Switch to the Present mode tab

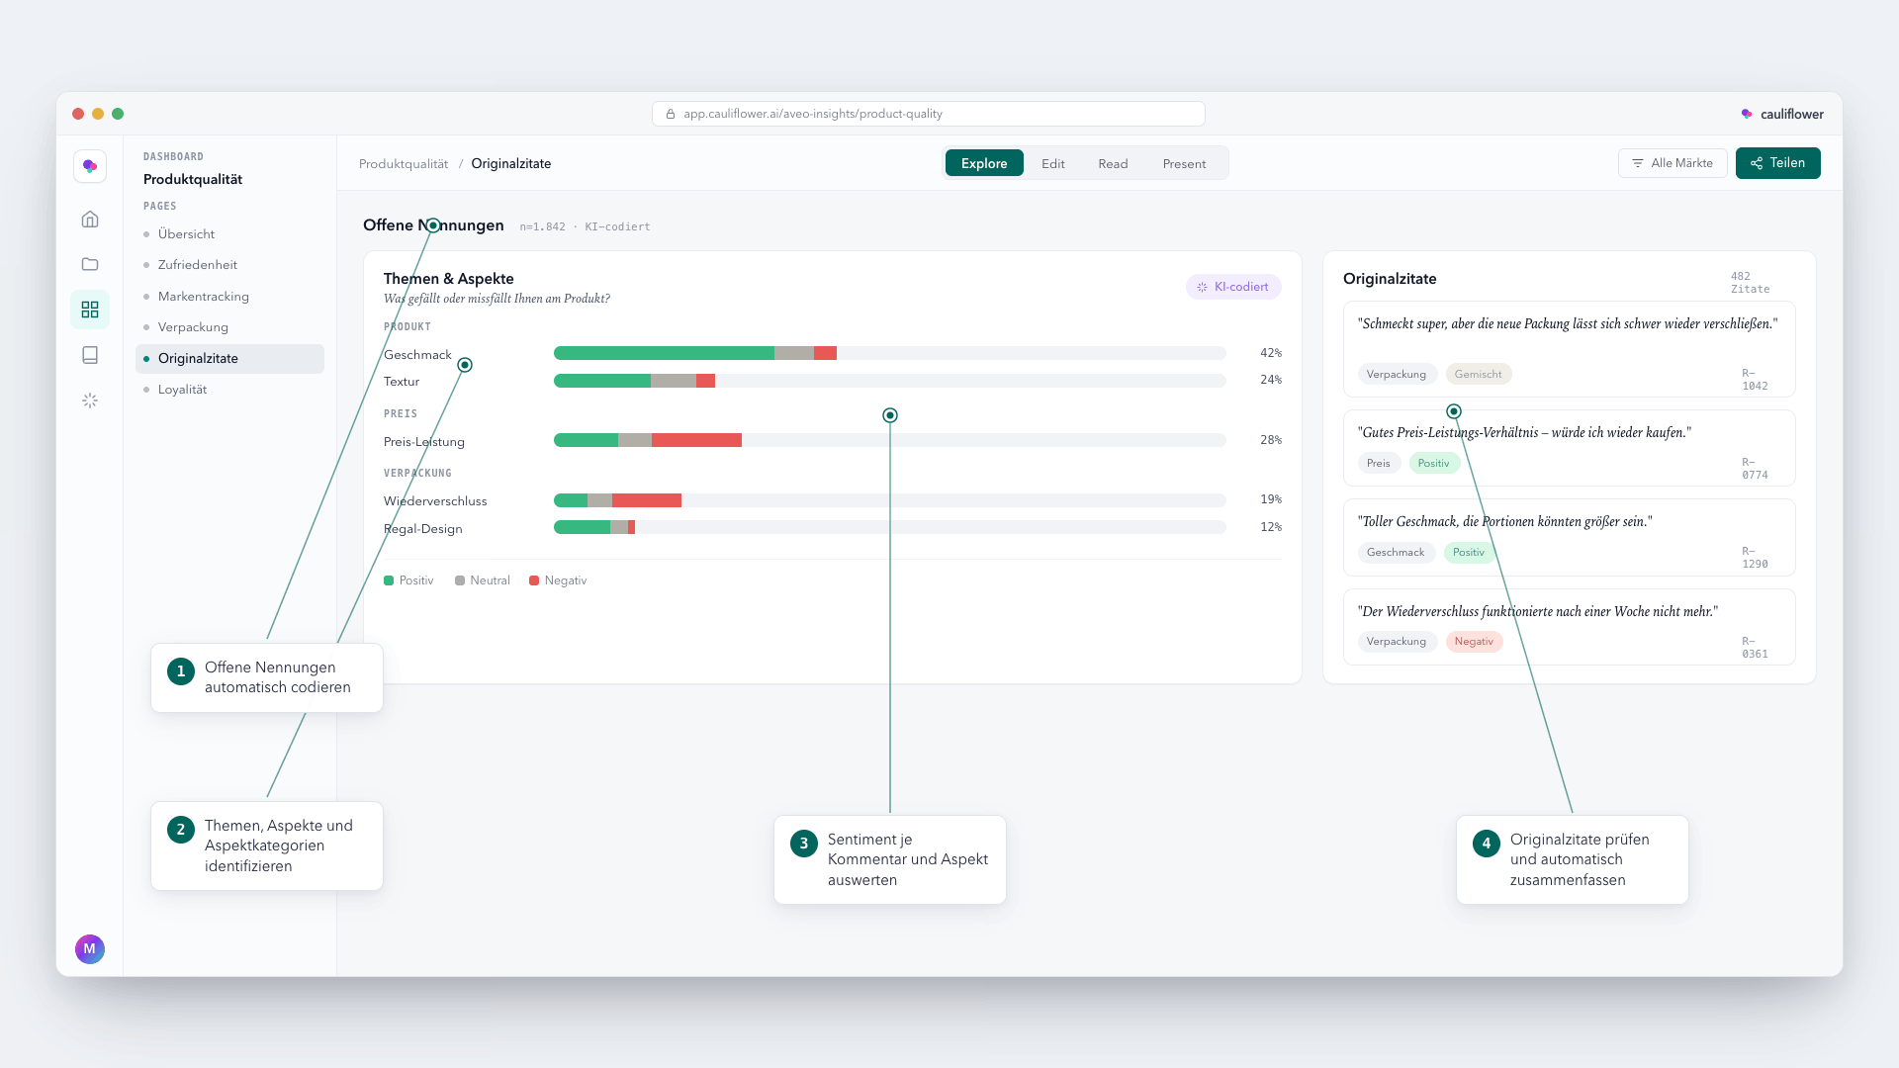[x=1184, y=163]
